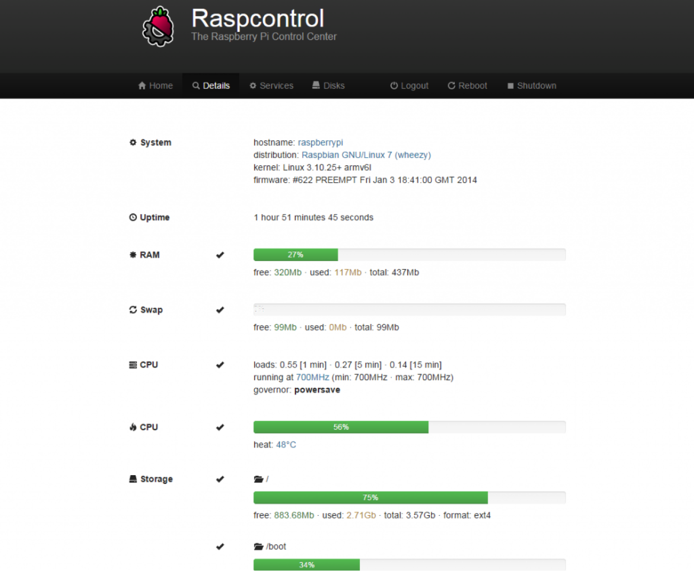
Task: Click the RAM status checkmark
Action: (220, 255)
